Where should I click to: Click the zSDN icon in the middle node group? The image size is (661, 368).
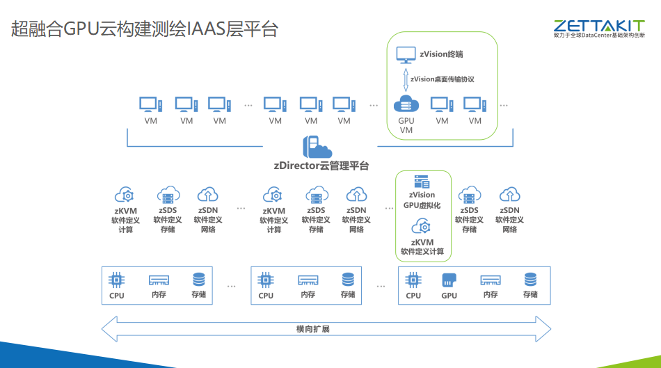357,194
